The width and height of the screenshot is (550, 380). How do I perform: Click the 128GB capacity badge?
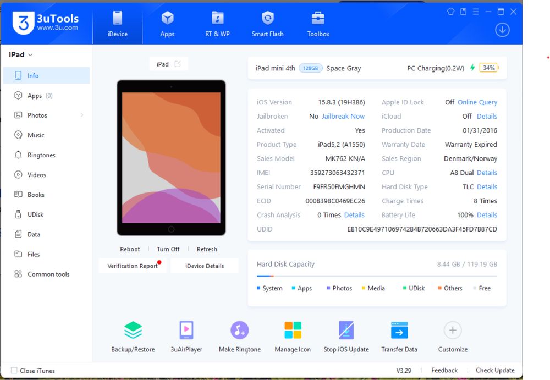tap(310, 68)
